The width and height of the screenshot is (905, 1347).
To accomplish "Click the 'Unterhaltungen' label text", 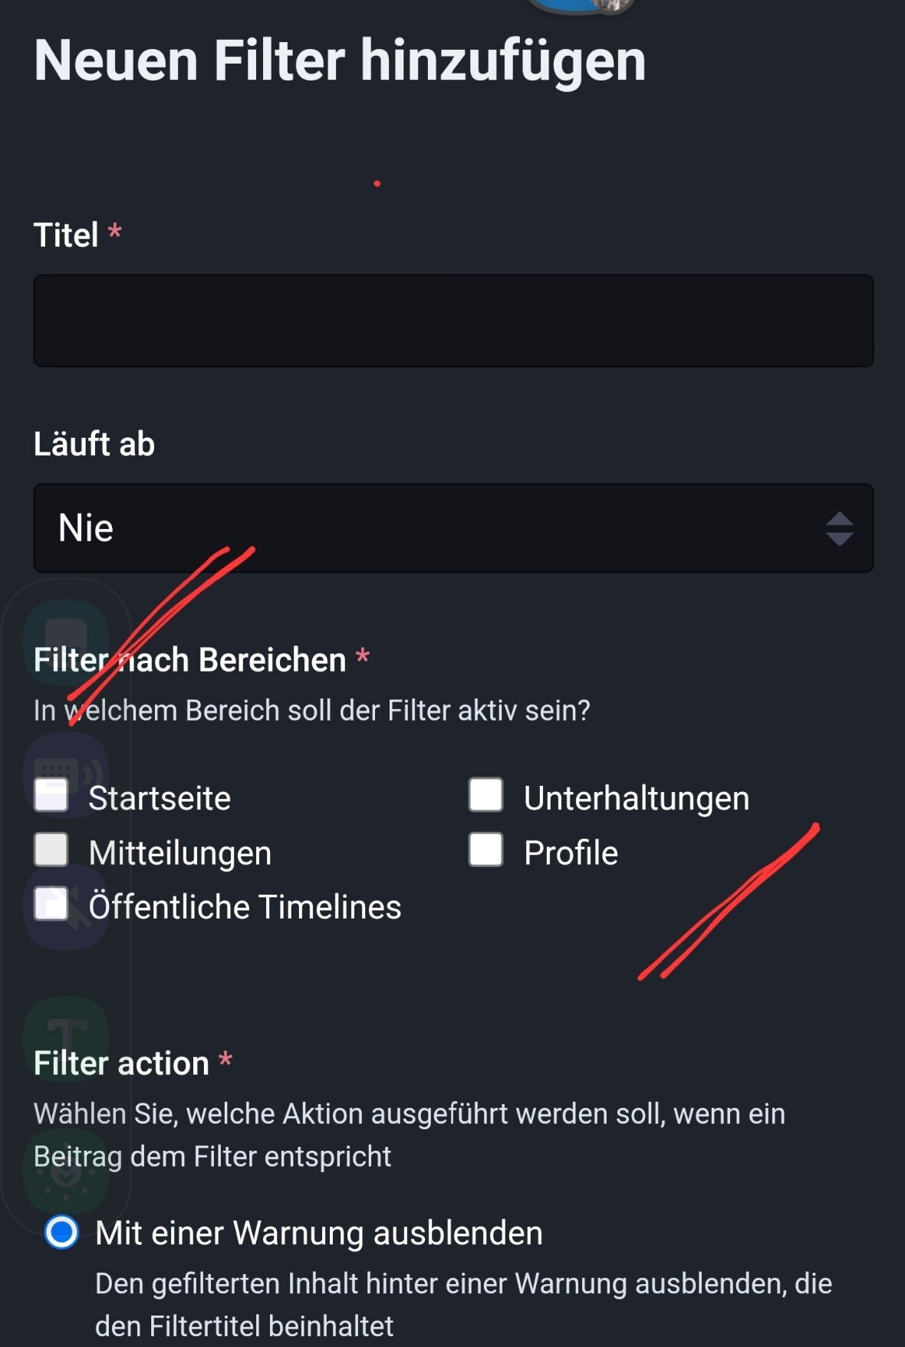I will pos(636,798).
